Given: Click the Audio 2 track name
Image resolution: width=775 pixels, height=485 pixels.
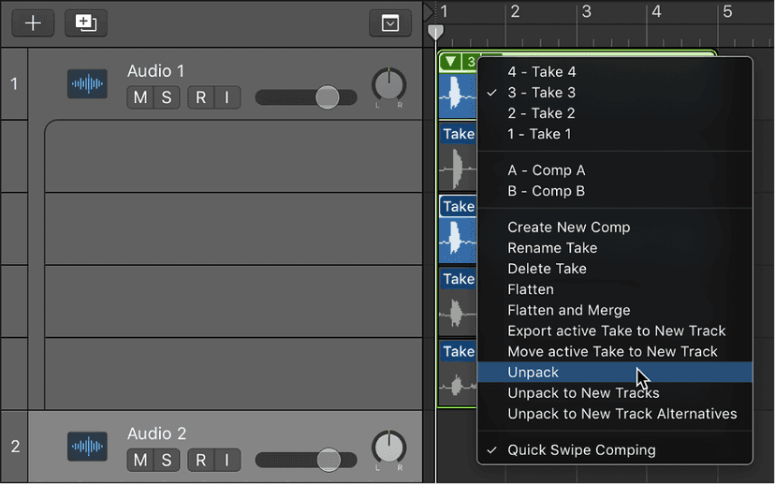Looking at the screenshot, I should (156, 434).
